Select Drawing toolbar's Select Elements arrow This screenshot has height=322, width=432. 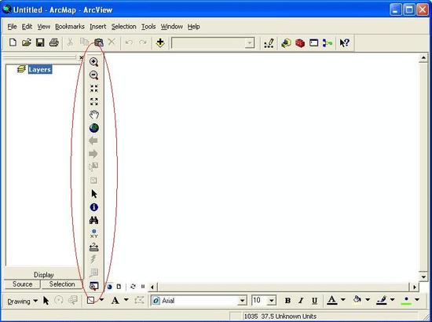click(x=46, y=301)
